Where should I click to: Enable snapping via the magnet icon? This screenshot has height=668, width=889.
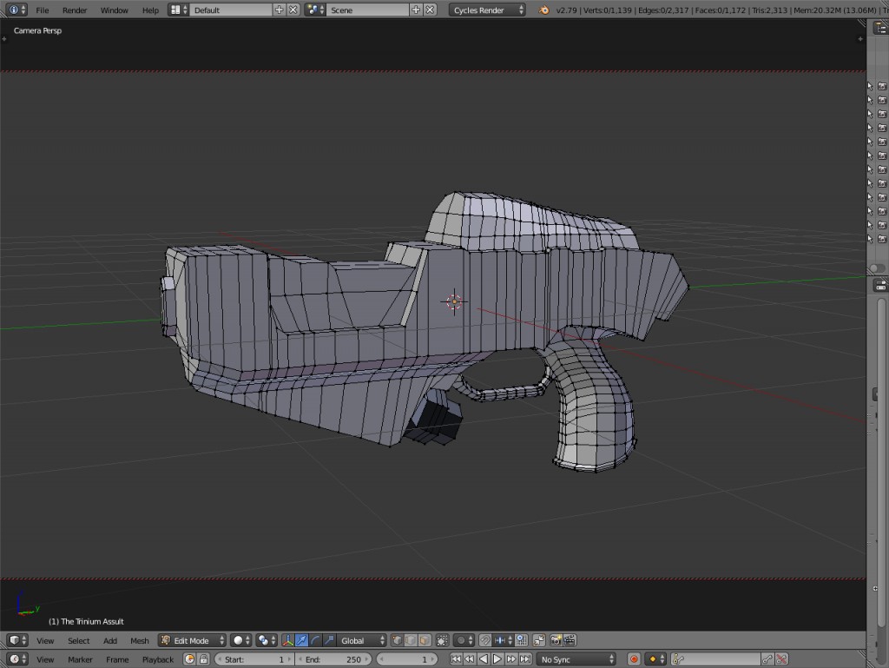coord(485,640)
